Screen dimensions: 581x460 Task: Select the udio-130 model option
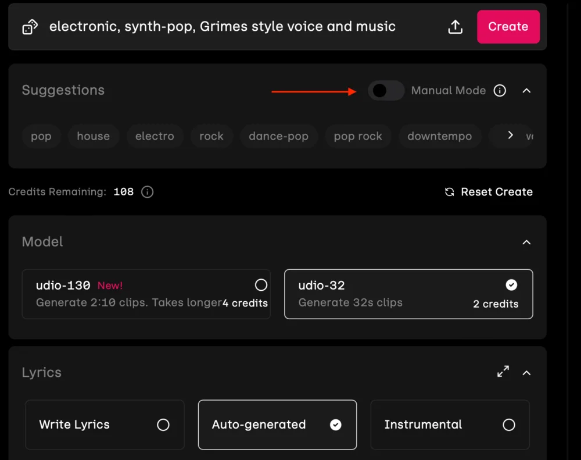point(146,294)
